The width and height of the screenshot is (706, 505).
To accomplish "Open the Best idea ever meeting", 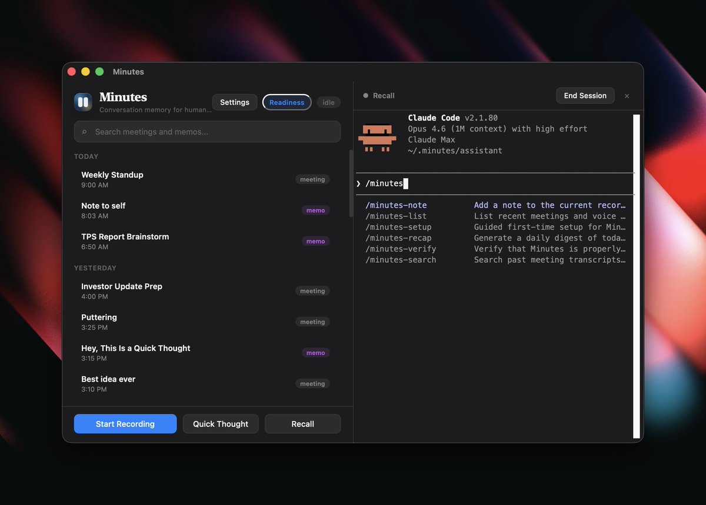I will (x=207, y=384).
